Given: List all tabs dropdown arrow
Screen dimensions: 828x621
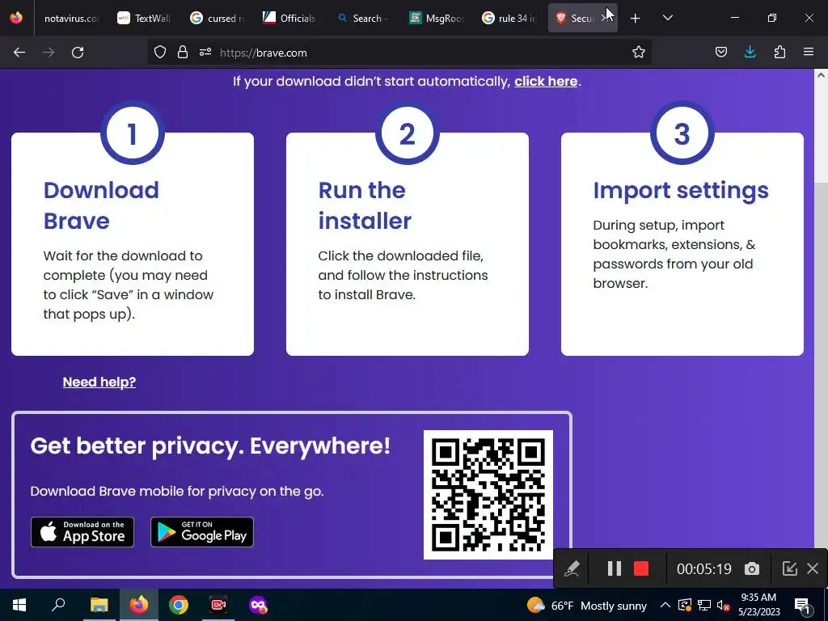Looking at the screenshot, I should coord(667,19).
